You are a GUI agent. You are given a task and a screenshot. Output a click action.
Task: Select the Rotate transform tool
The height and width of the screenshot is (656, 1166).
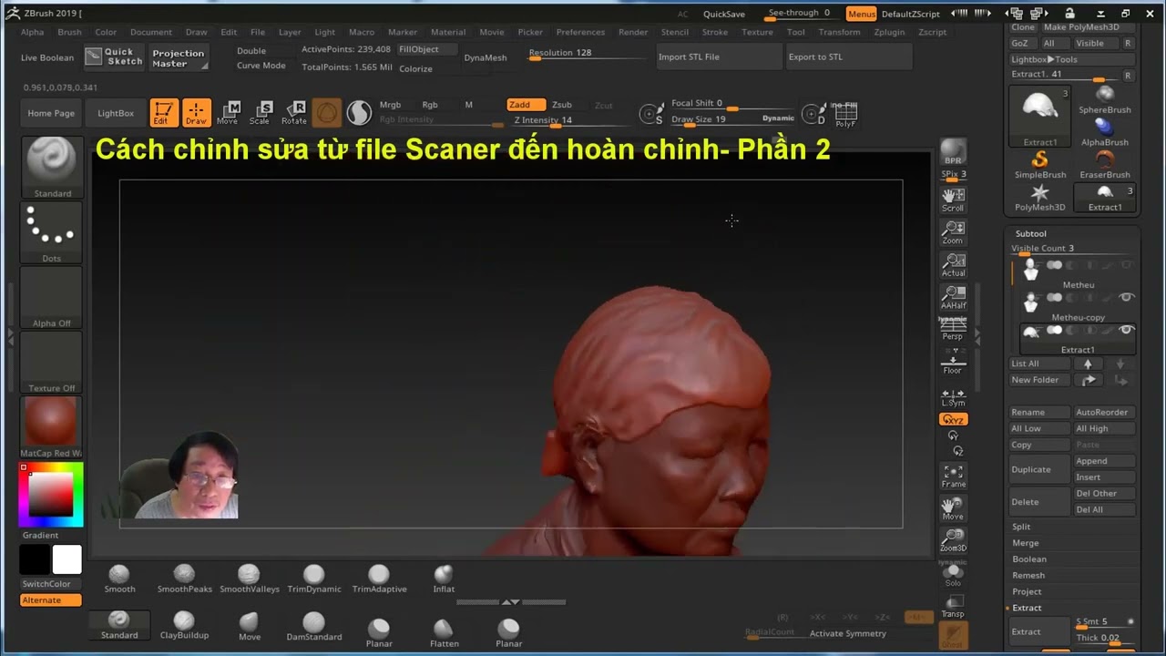294,112
